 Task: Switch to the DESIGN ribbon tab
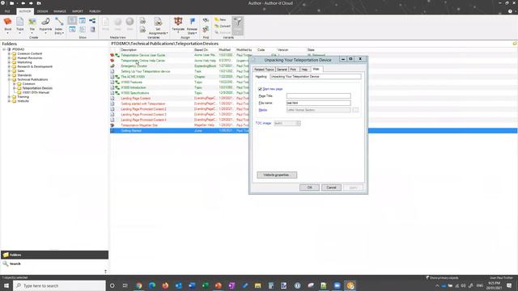pos(42,11)
